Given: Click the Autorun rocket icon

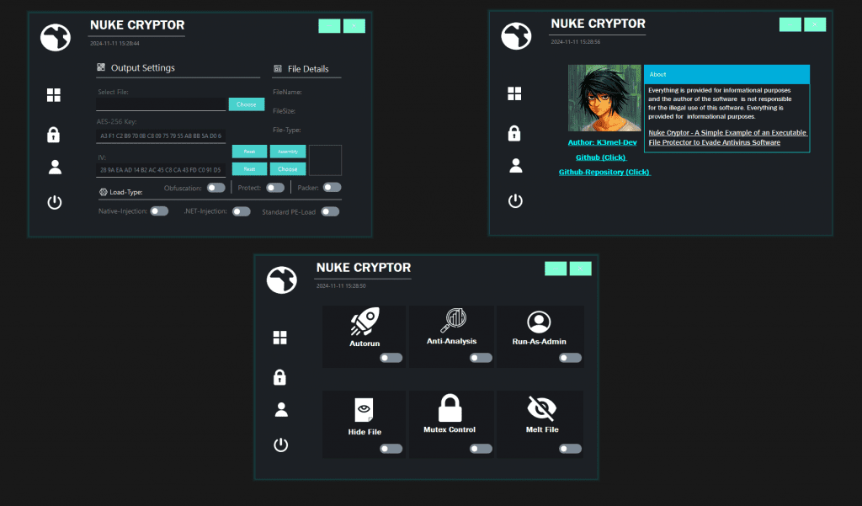Looking at the screenshot, I should [364, 322].
